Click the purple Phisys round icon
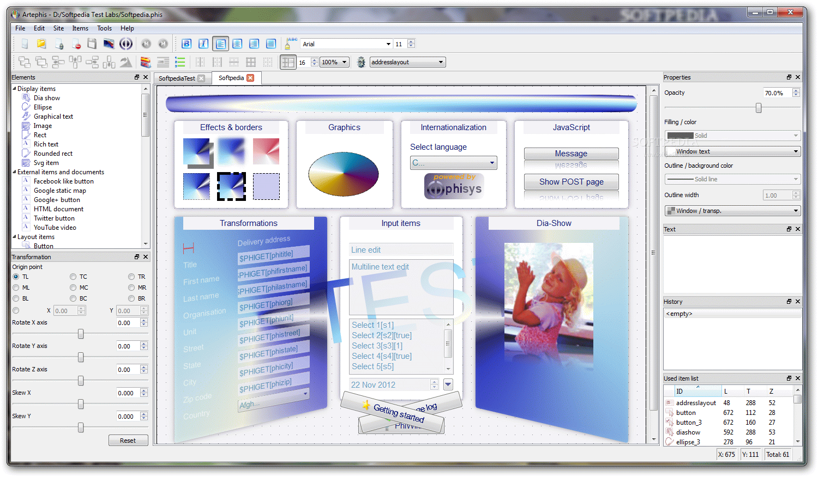Image resolution: width=818 pixels, height=477 pixels. 126,44
